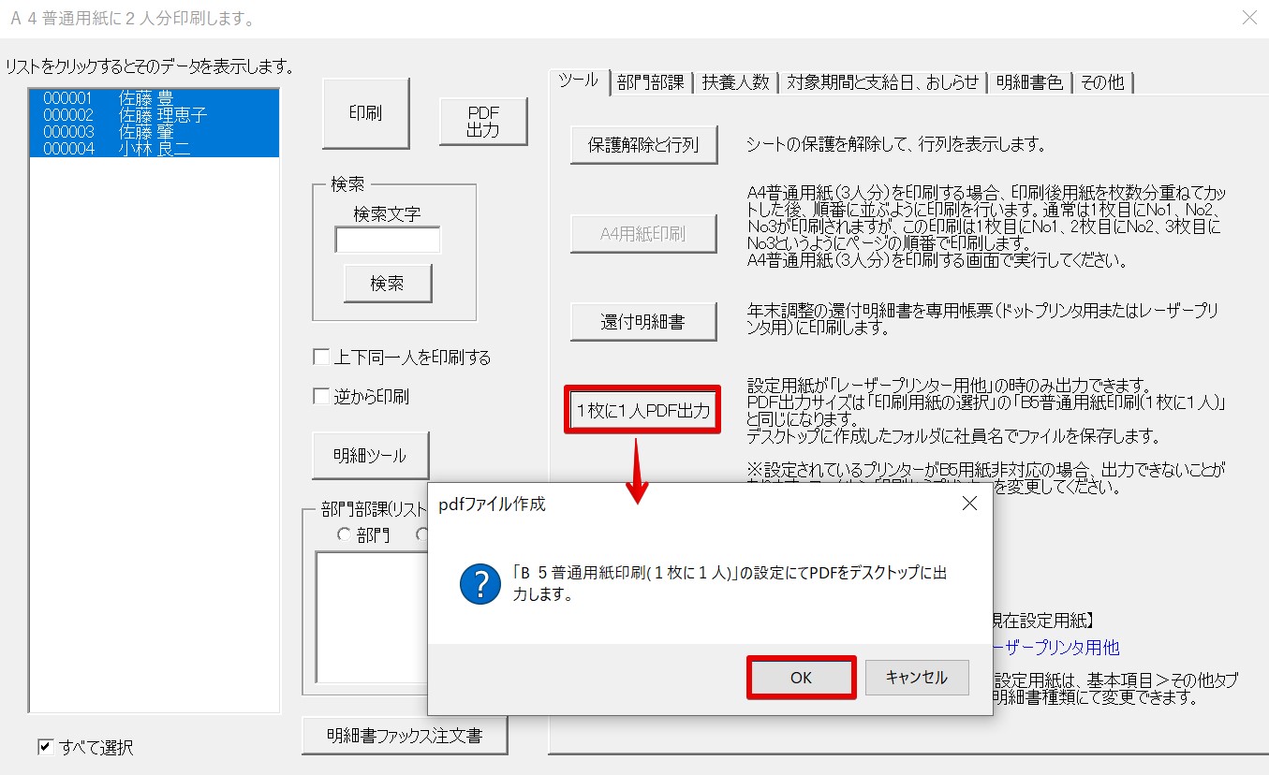Switch to the 明細書色 tab
Viewport: 1269px width, 775px height.
pos(1029,82)
